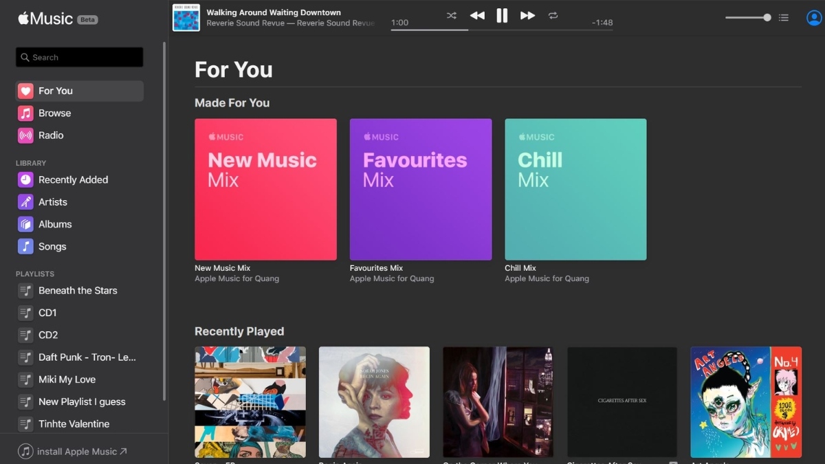Open the CD1 playlist
Screen dimensions: 825x464
(80, 313)
